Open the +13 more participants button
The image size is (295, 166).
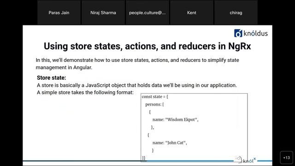(286, 158)
